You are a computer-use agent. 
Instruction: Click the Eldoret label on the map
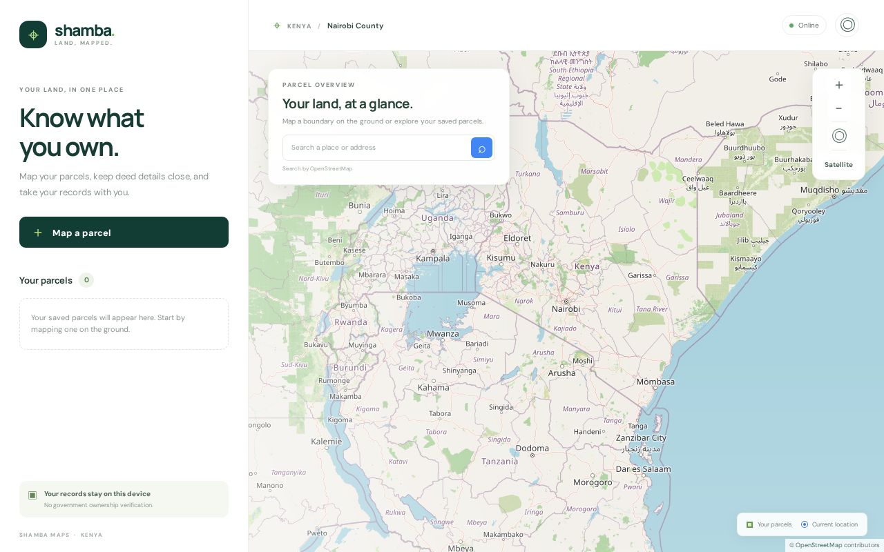pyautogui.click(x=517, y=238)
